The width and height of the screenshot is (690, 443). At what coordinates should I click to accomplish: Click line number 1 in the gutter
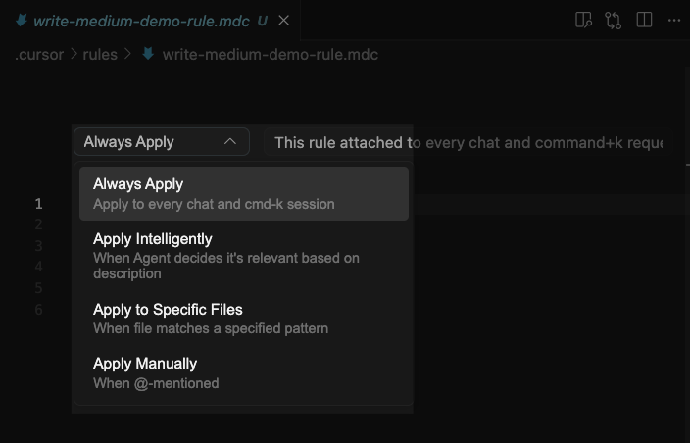point(39,204)
